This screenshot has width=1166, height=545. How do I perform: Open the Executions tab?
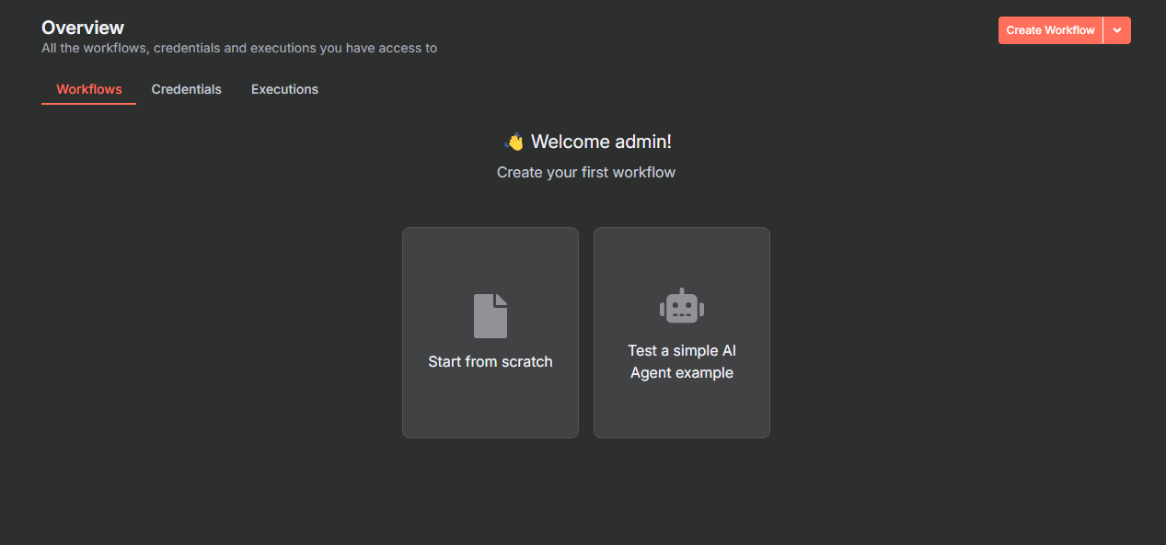pos(284,89)
